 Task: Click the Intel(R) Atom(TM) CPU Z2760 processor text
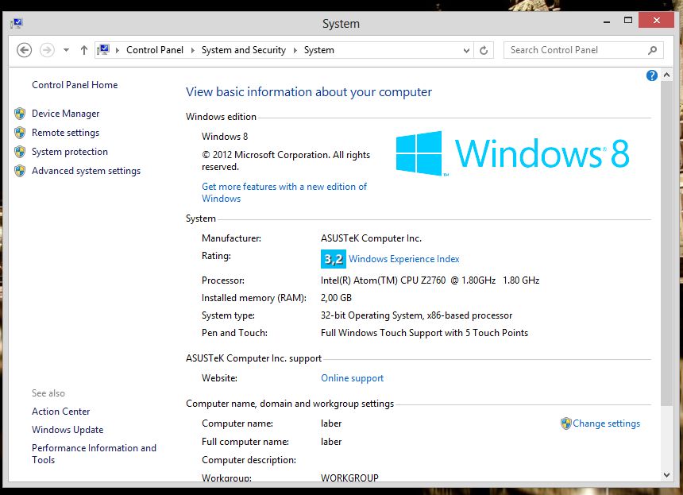click(430, 280)
